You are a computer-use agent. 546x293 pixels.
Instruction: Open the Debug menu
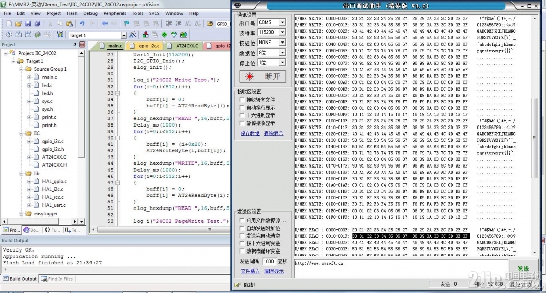pos(90,13)
